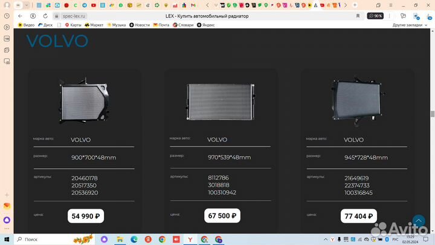435x245 pixels.
Task: Expand Другие закладки bookmarks folder
Action: (x=410, y=25)
